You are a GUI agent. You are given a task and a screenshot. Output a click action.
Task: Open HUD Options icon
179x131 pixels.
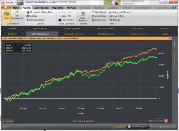(x=60, y=20)
